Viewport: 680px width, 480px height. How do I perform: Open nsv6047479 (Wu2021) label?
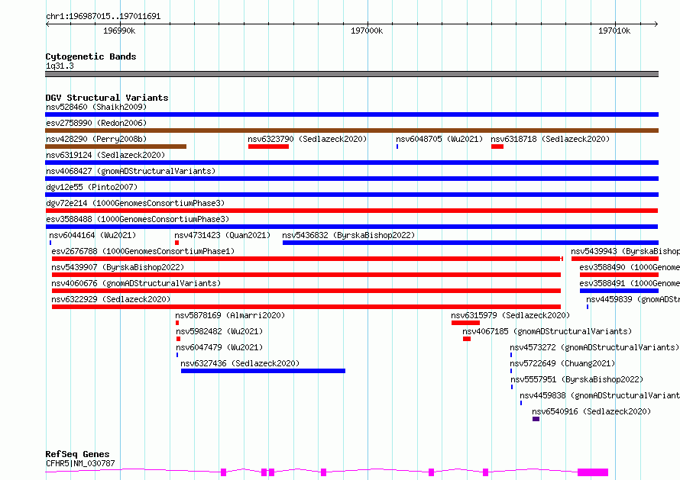pyautogui.click(x=219, y=347)
